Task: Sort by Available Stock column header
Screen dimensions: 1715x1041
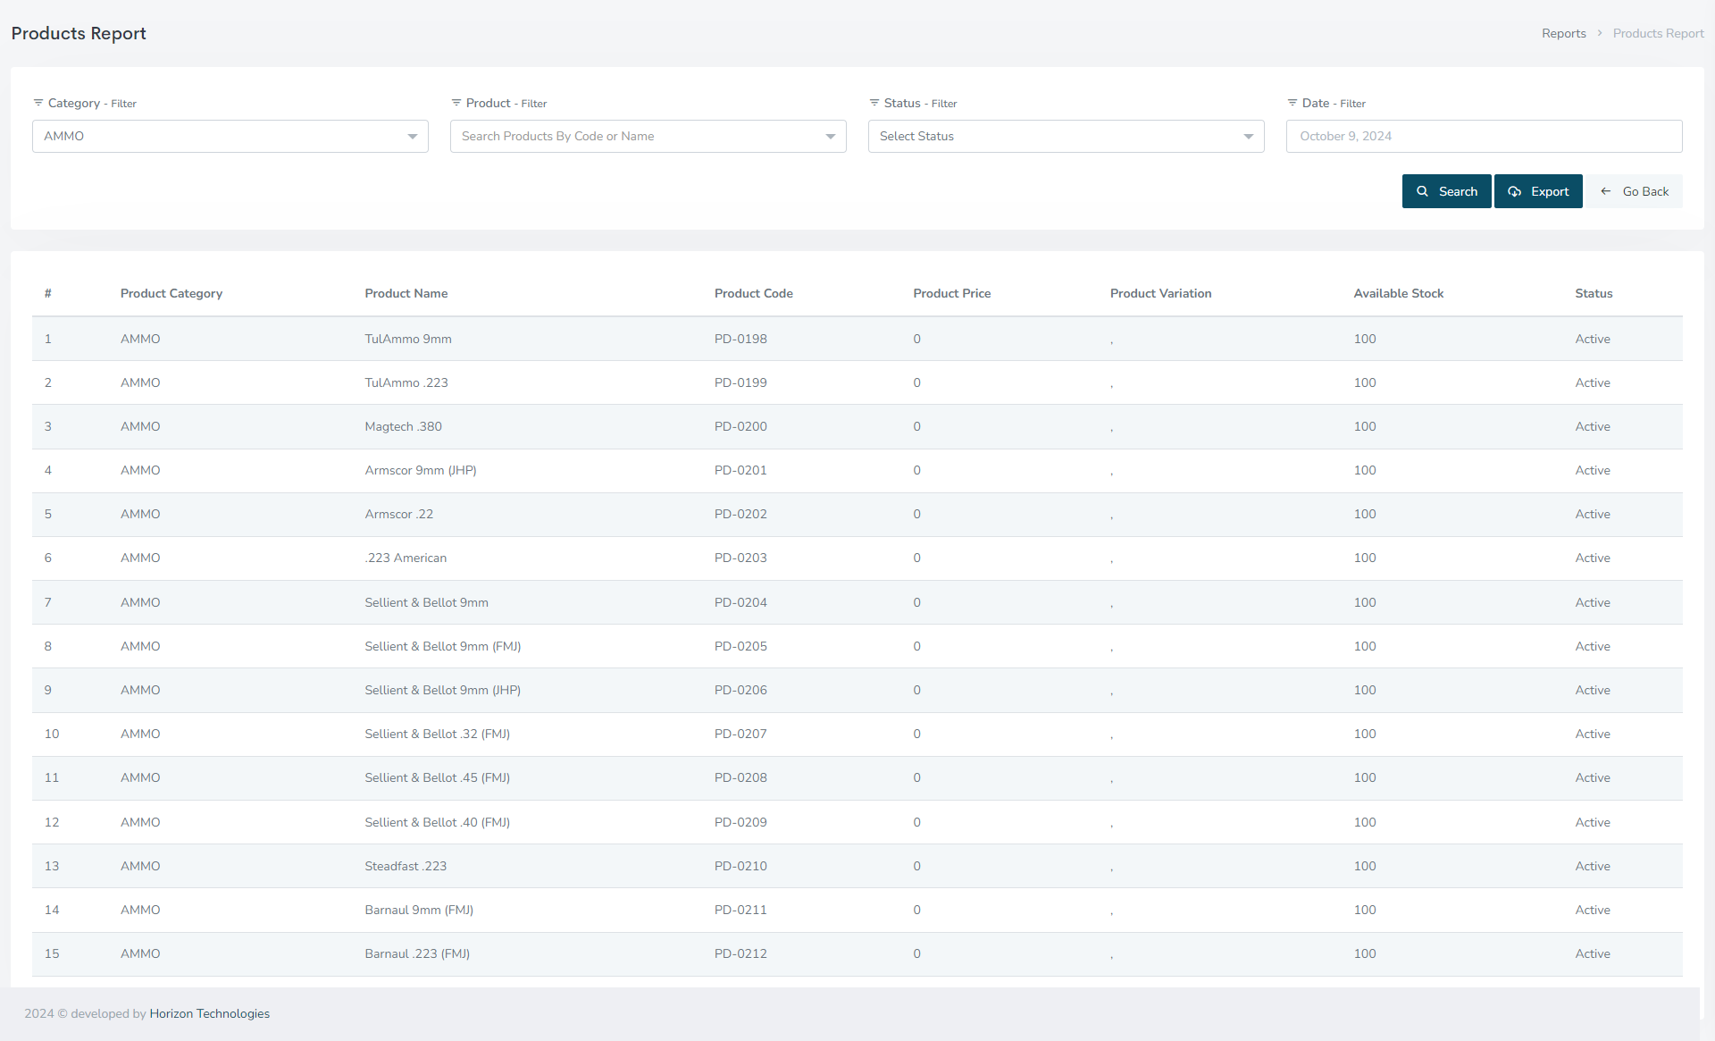Action: tap(1398, 293)
